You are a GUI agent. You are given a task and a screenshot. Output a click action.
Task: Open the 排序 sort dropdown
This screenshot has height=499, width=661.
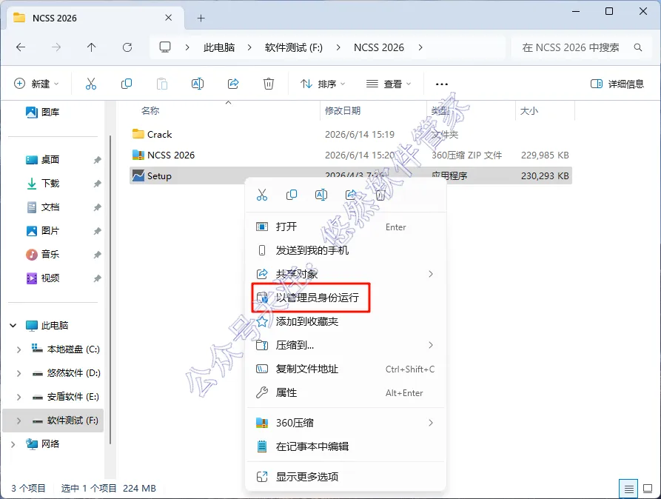(323, 84)
